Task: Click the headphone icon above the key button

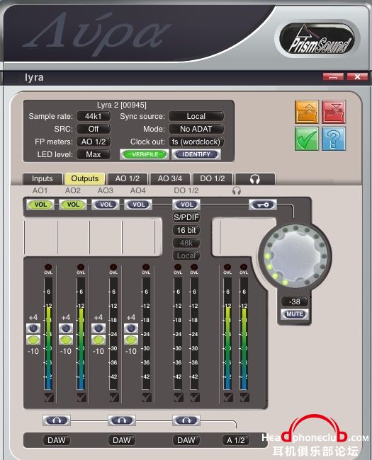Action: [237, 190]
